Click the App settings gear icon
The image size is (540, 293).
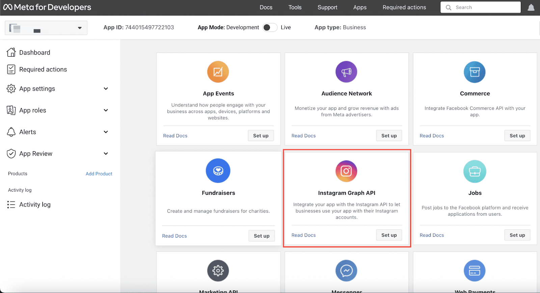point(11,88)
